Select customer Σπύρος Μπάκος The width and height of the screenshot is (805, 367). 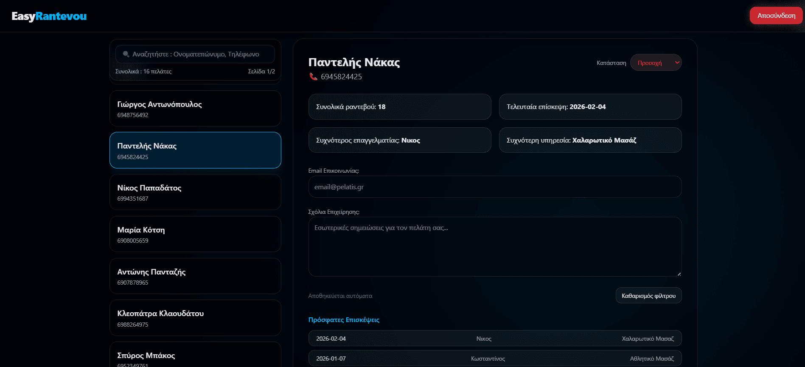pos(195,356)
